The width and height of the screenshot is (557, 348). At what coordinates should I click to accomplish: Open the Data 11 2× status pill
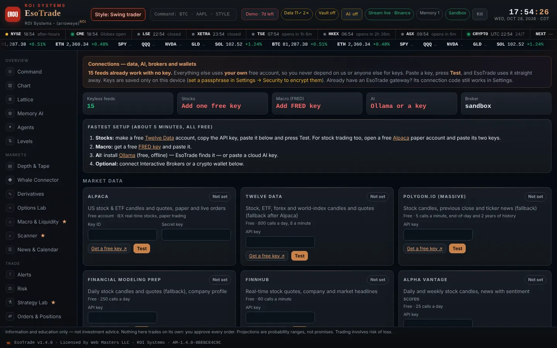coord(296,14)
